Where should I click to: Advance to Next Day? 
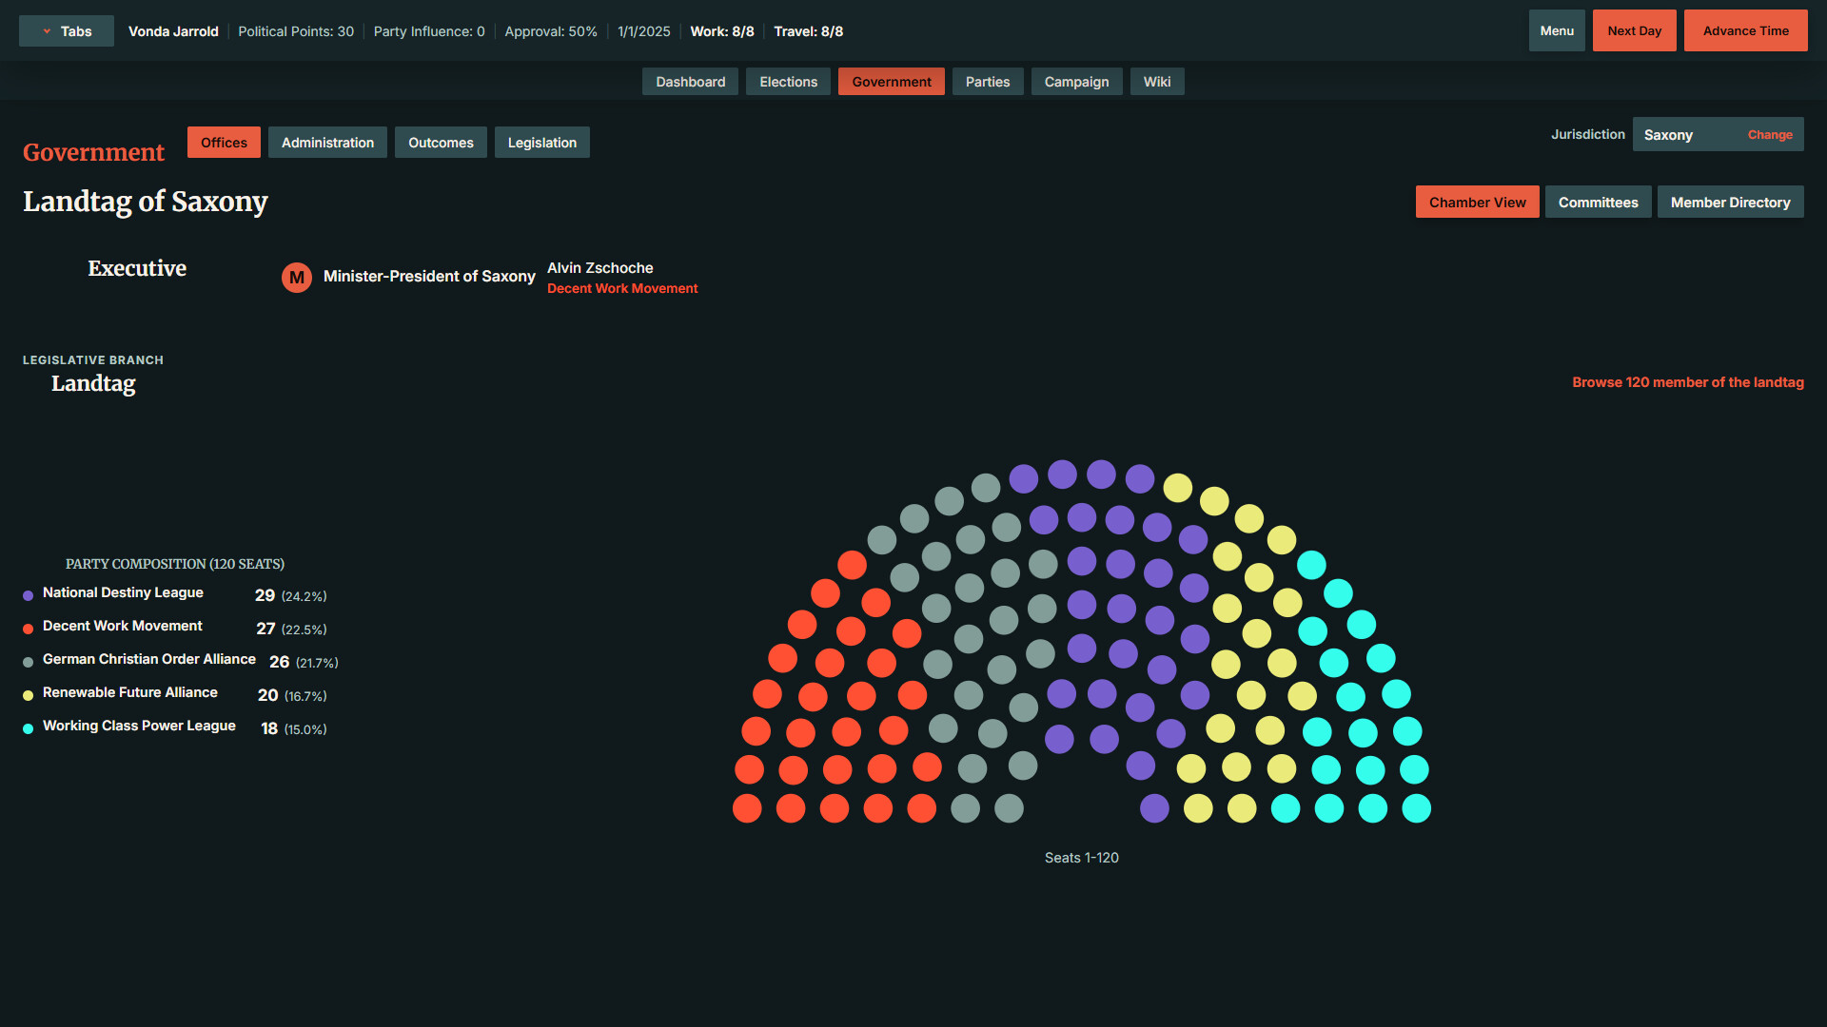pos(1634,30)
